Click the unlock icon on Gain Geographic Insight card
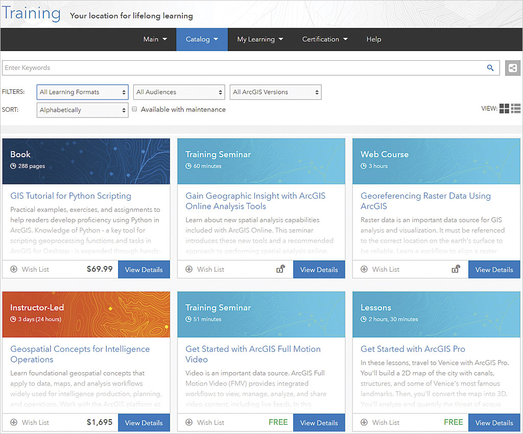Viewport: 523px width, 434px height. [280, 269]
